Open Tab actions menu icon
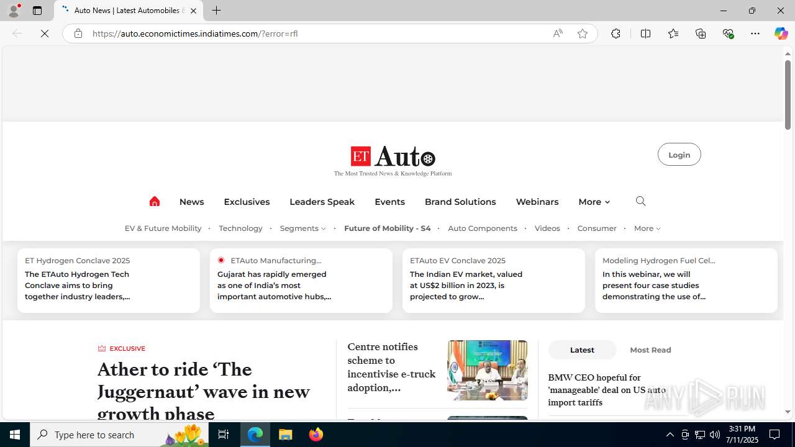This screenshot has height=447, width=795. pos(37,11)
